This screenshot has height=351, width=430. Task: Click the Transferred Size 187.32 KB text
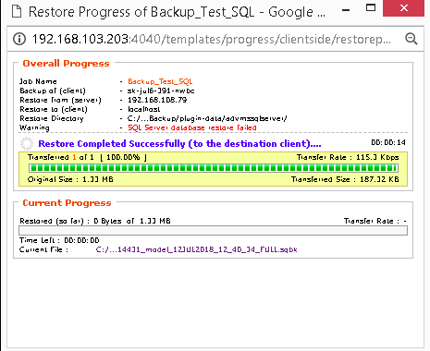pyautogui.click(x=345, y=179)
